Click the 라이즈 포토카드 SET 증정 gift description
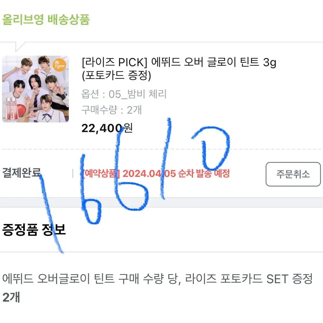Image resolution: width=323 pixels, height=323 pixels. (x=249, y=279)
